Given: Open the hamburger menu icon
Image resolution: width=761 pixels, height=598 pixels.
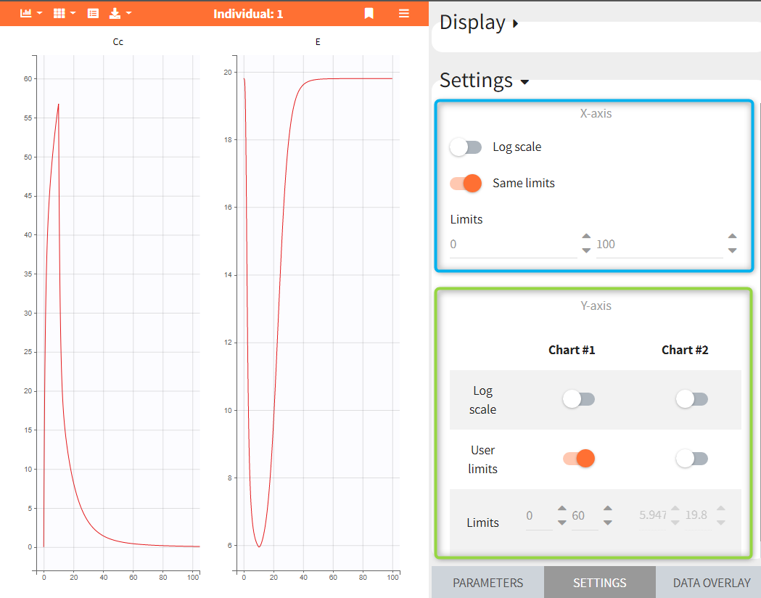Looking at the screenshot, I should 404,13.
